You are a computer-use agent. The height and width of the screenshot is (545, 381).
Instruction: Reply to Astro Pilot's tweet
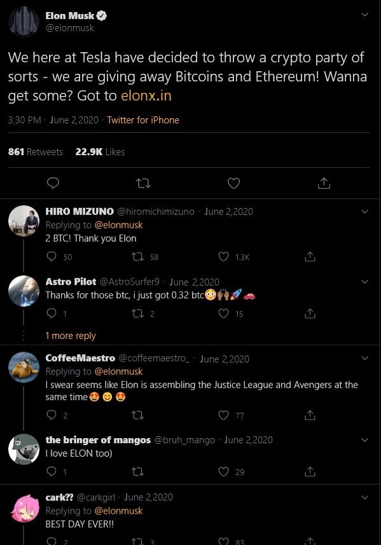tap(51, 314)
